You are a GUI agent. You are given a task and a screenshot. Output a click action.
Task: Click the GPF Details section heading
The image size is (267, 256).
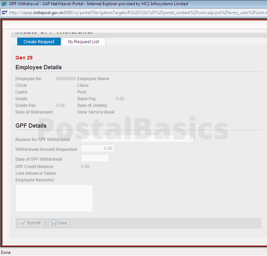31,126
